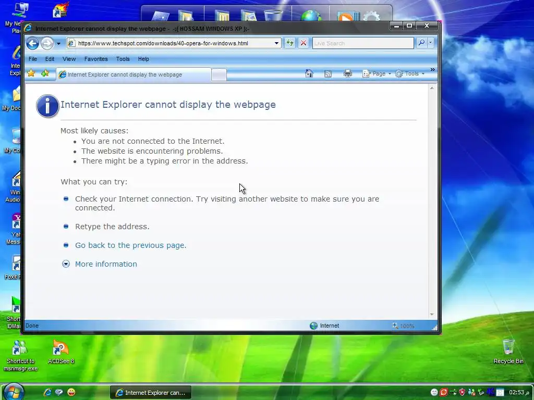Open the Help menu
534x400 pixels.
[x=143, y=59]
